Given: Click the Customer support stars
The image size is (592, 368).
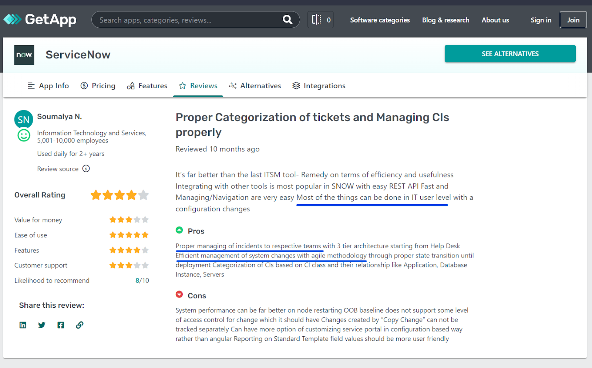Looking at the screenshot, I should pyautogui.click(x=129, y=265).
